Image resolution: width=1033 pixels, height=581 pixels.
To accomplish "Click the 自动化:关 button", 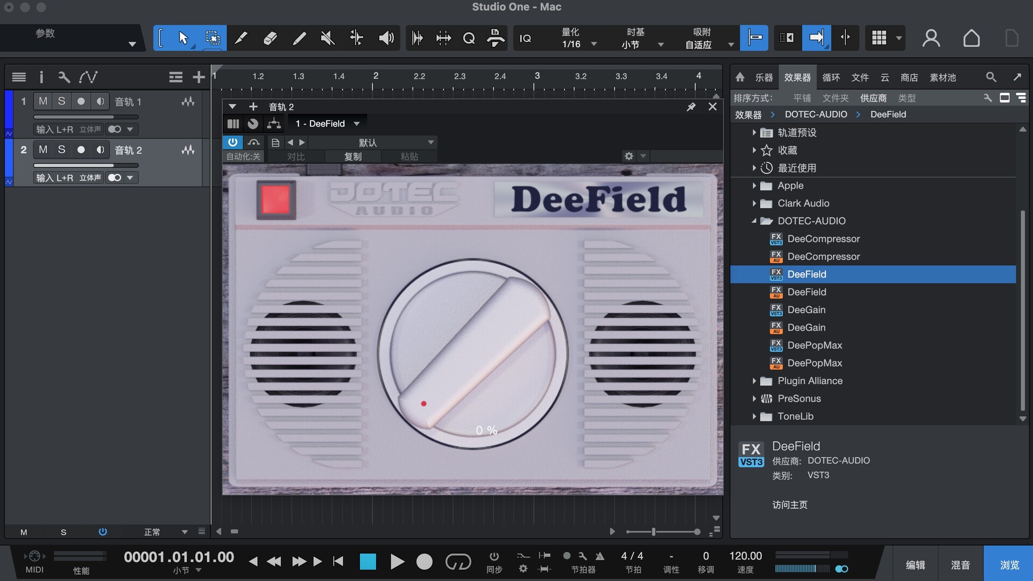I will pyautogui.click(x=243, y=156).
